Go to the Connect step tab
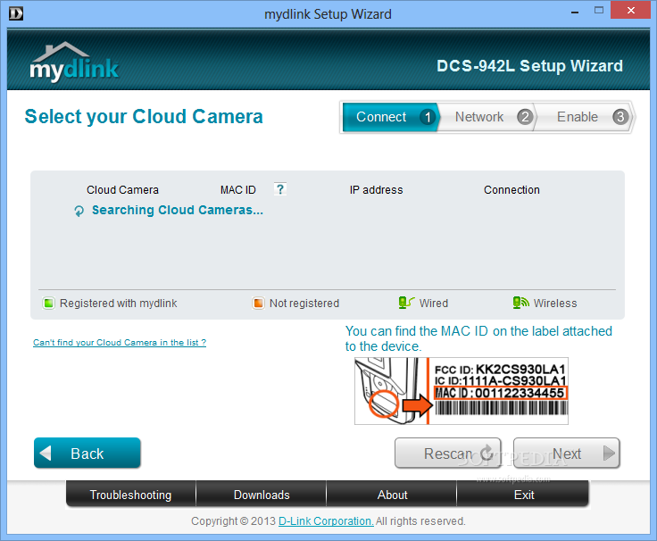 pos(390,117)
